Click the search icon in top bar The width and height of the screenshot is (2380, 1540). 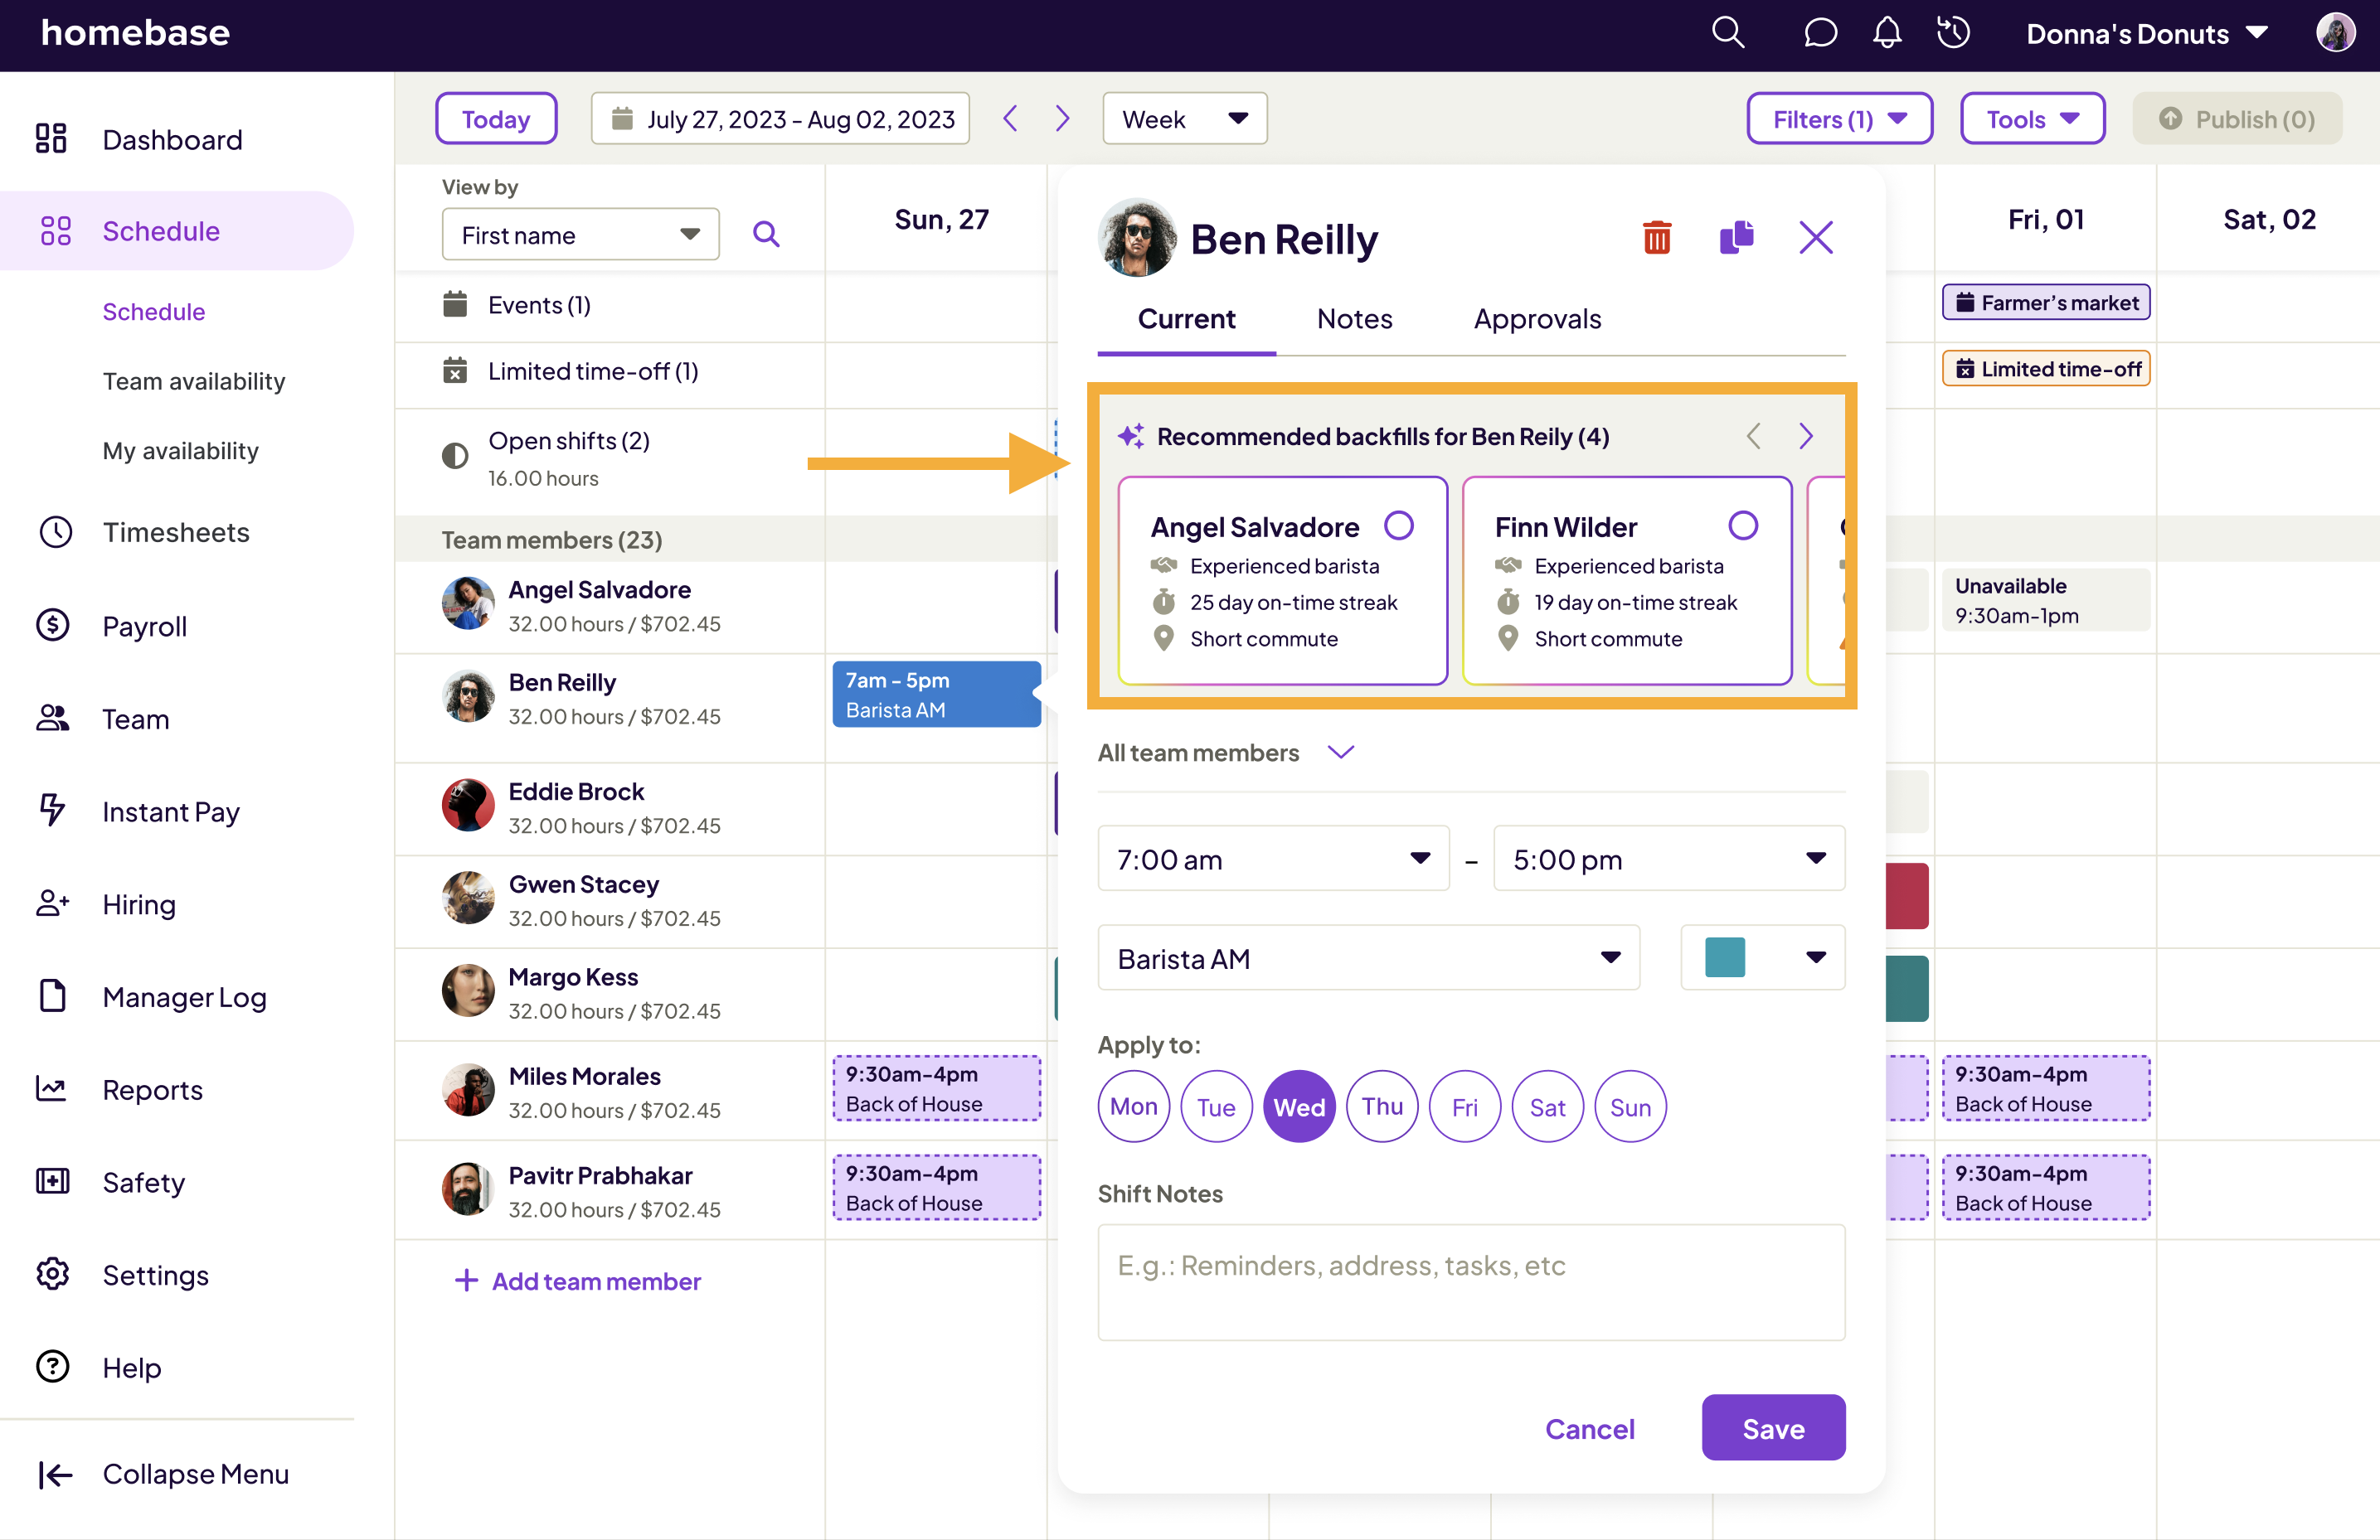(1727, 33)
